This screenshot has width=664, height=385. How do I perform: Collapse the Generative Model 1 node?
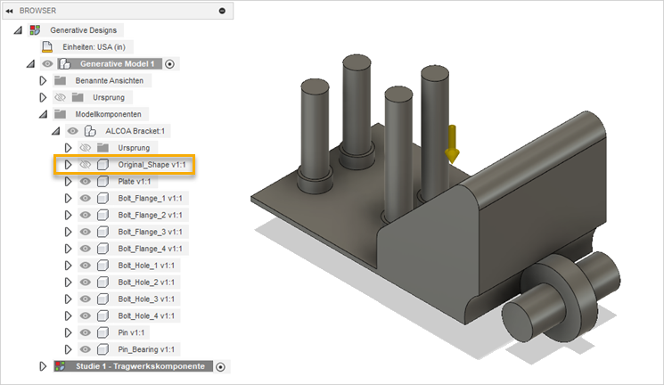(x=30, y=64)
